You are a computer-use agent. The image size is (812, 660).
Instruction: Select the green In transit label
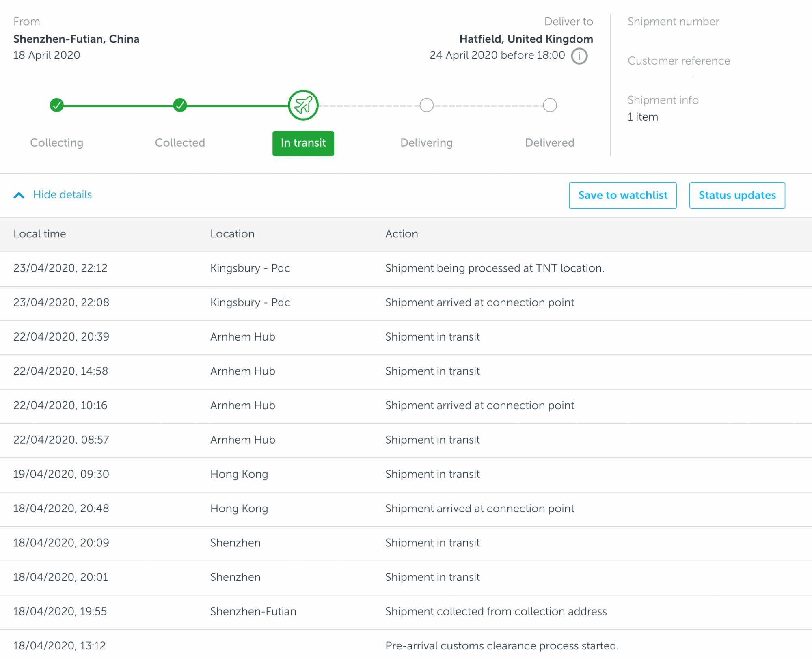click(303, 143)
